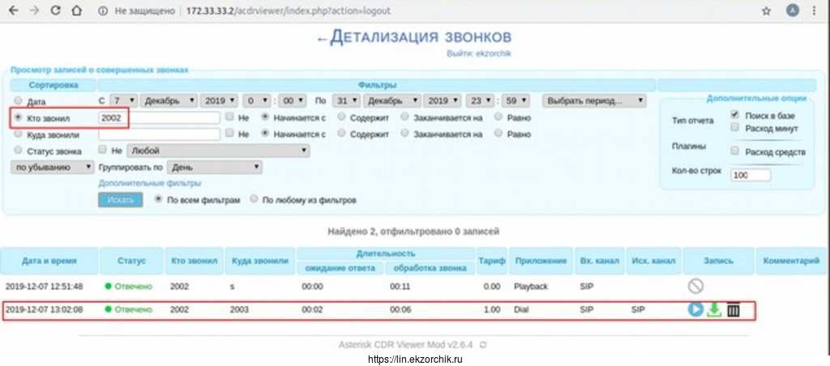Click the 'Кол-во строк' input field
The width and height of the screenshot is (830, 366).
[x=751, y=175]
